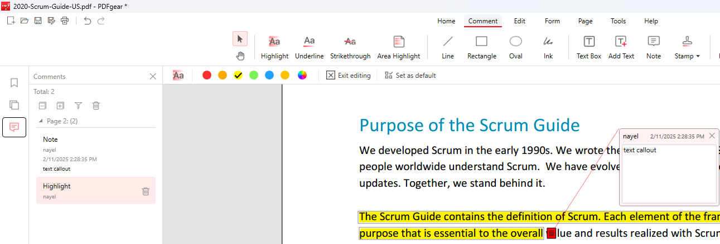Close the nayel note popup
This screenshot has height=244, width=720.
point(712,136)
